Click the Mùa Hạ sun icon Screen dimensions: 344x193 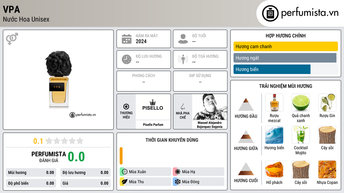click(178, 172)
